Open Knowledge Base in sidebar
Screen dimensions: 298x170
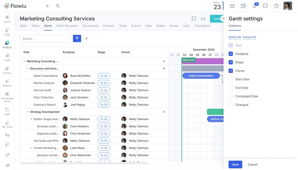(7, 96)
